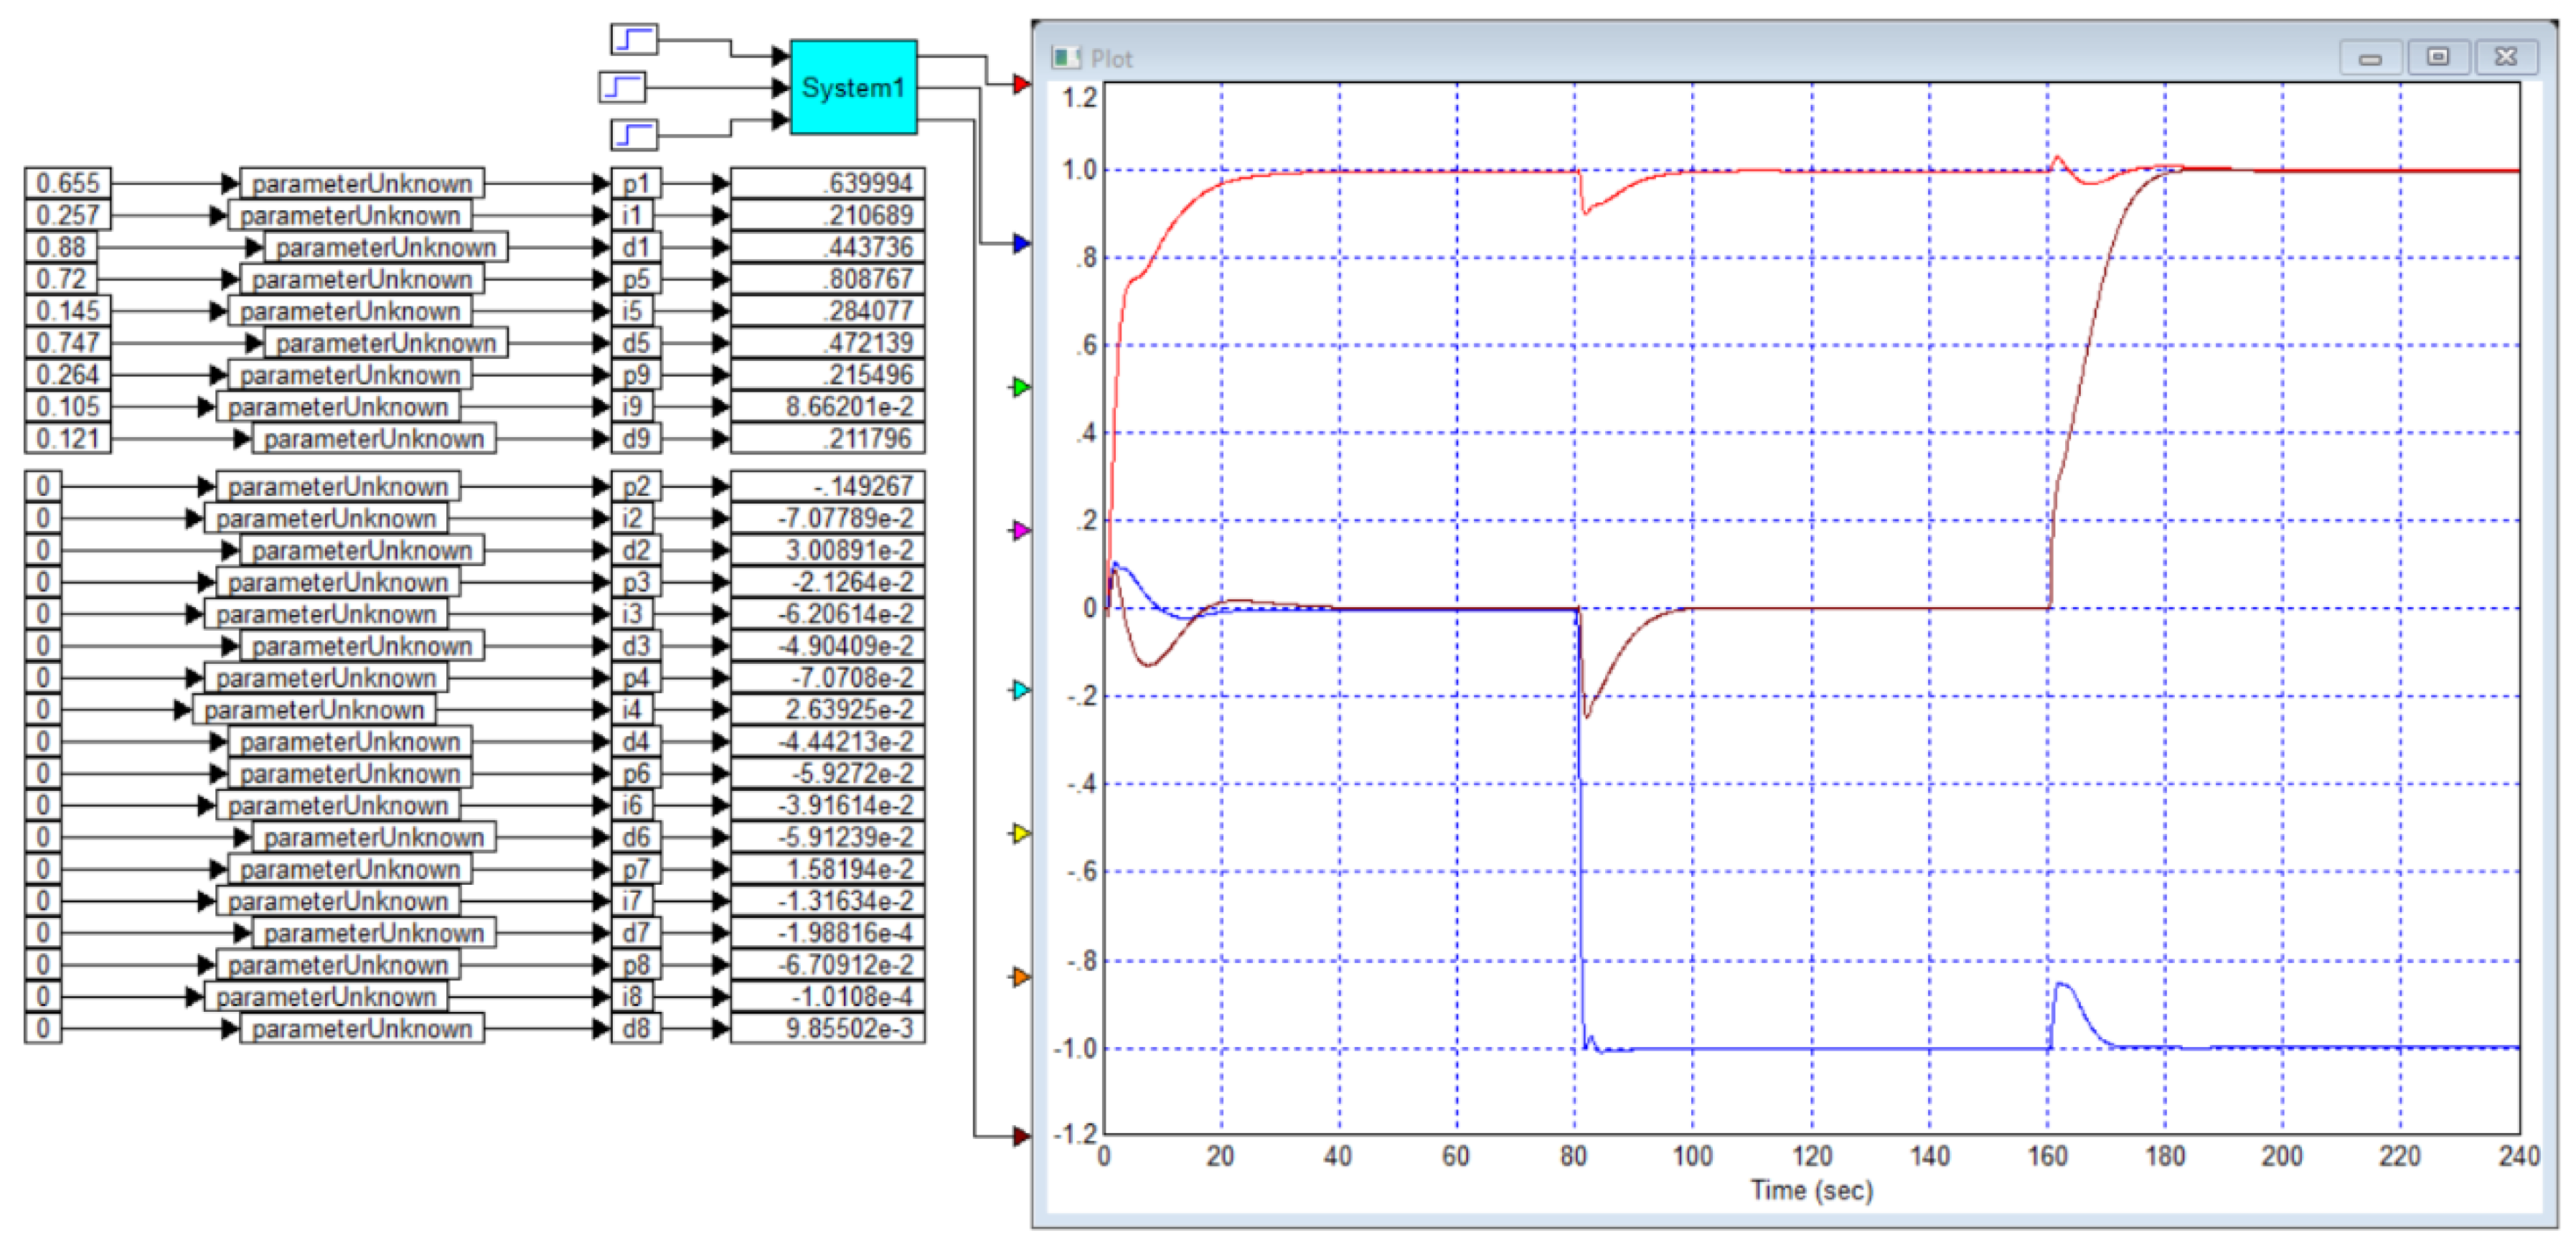Click the red plot input connector

(1021, 84)
